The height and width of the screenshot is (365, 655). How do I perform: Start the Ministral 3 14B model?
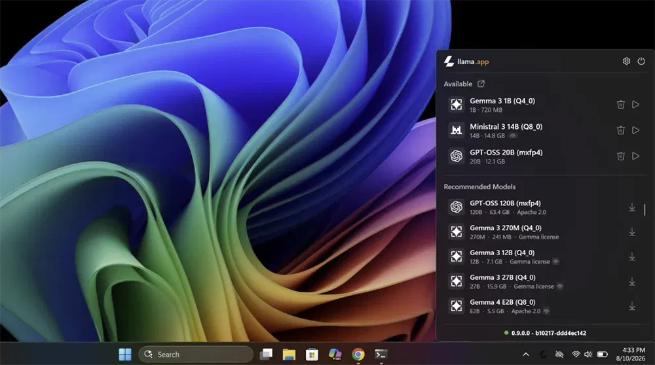coord(635,130)
